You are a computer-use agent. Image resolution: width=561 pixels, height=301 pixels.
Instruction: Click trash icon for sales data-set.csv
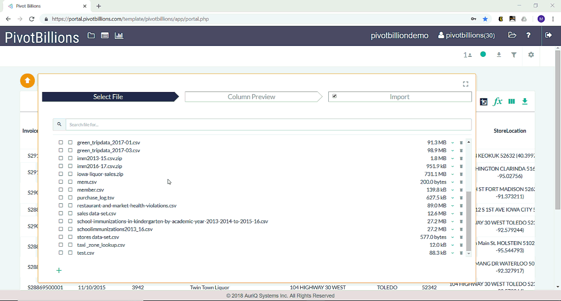461,214
